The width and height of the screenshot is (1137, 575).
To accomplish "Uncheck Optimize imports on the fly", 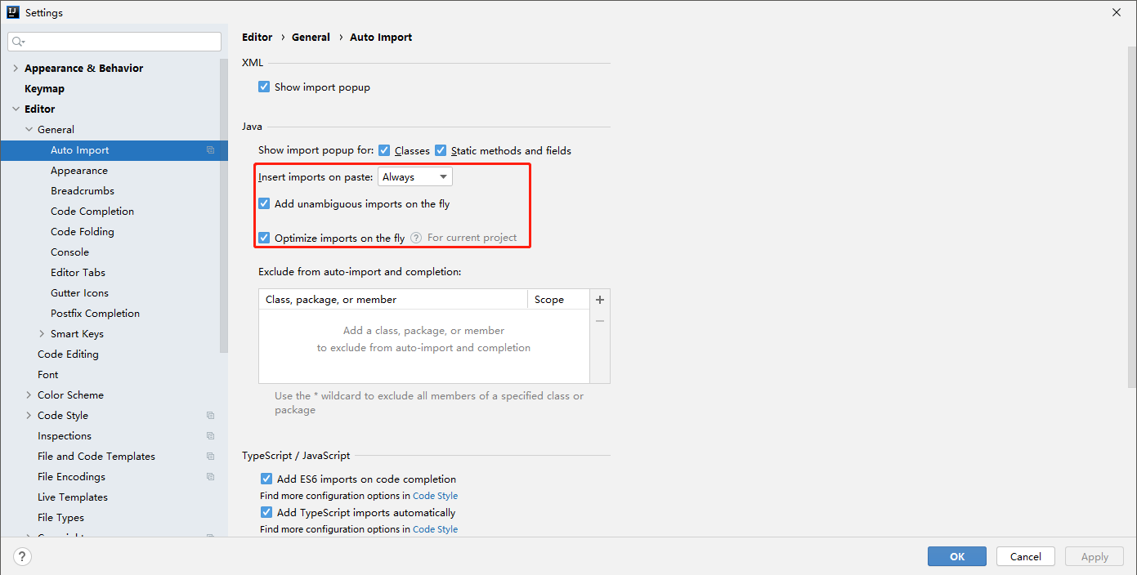I will tap(264, 238).
